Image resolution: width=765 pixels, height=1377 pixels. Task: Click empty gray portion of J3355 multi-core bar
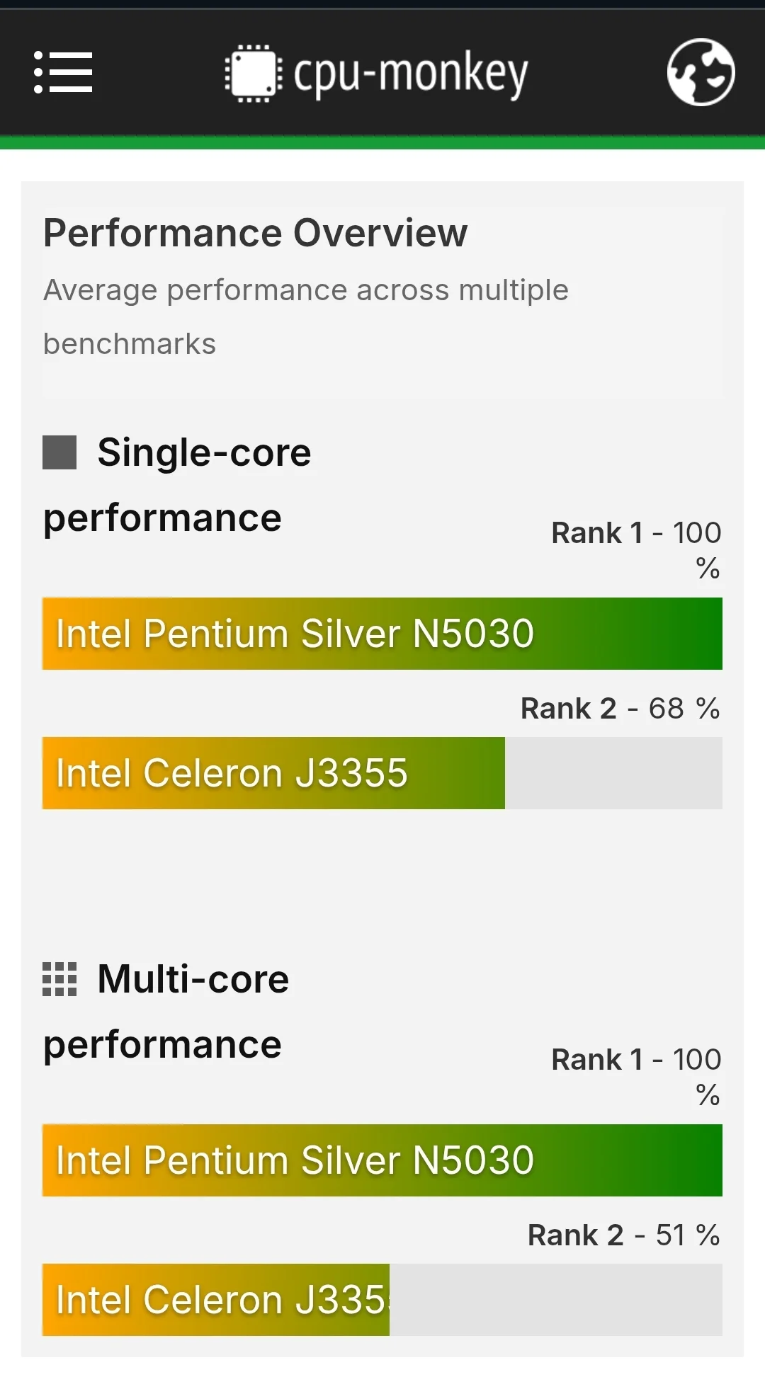[556, 1300]
